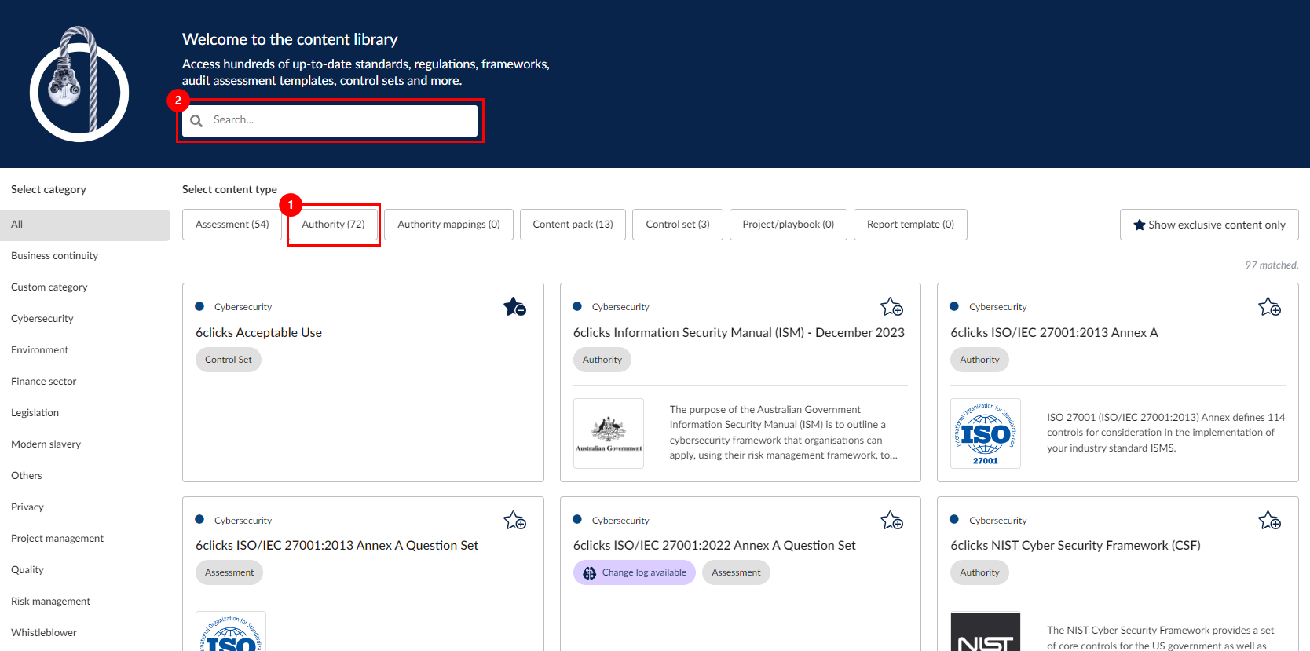Click the Change log available badge

pyautogui.click(x=635, y=572)
